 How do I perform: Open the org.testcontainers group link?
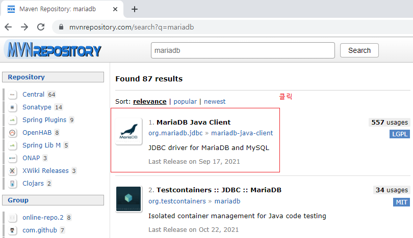point(177,201)
